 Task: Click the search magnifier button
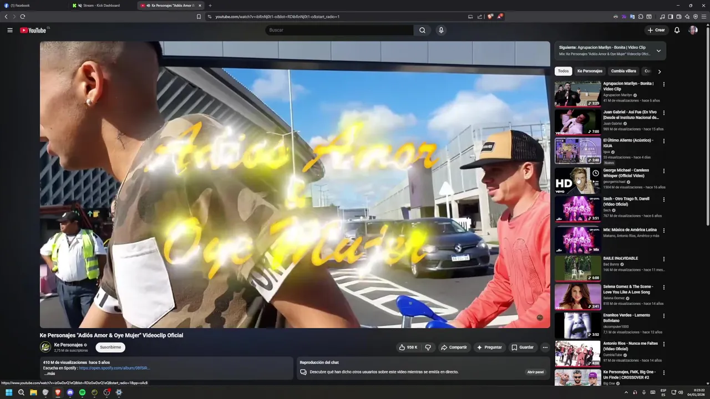[422, 30]
